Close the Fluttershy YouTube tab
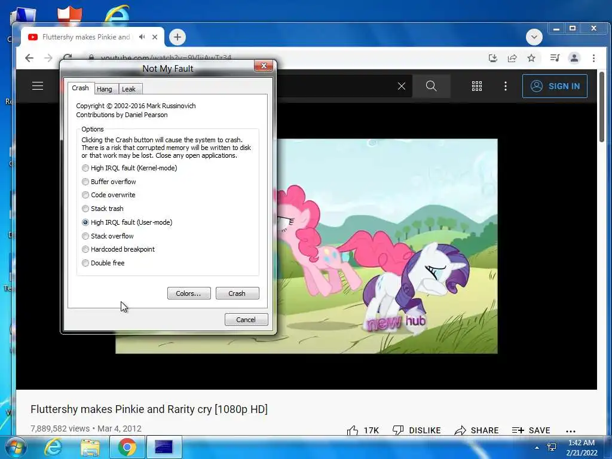 155,37
